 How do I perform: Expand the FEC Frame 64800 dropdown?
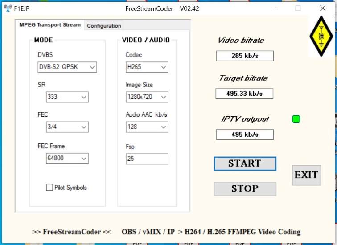(x=67, y=158)
